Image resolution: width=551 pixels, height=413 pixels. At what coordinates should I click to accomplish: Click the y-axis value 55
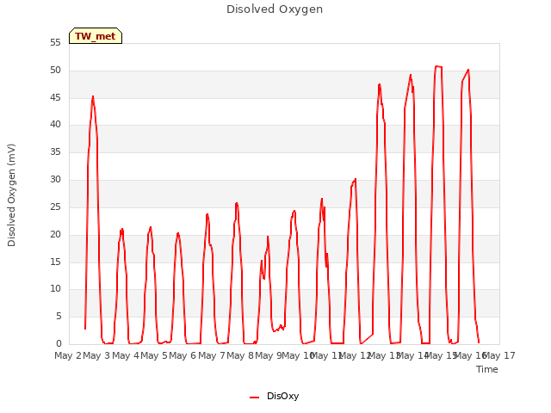click(x=55, y=43)
